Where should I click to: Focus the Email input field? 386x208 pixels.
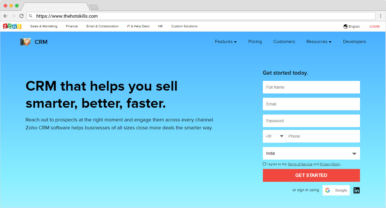point(311,104)
